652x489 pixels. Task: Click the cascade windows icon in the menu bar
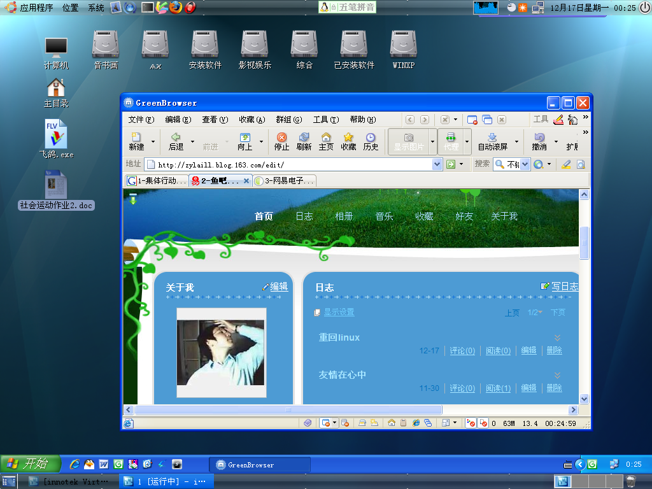tap(487, 120)
